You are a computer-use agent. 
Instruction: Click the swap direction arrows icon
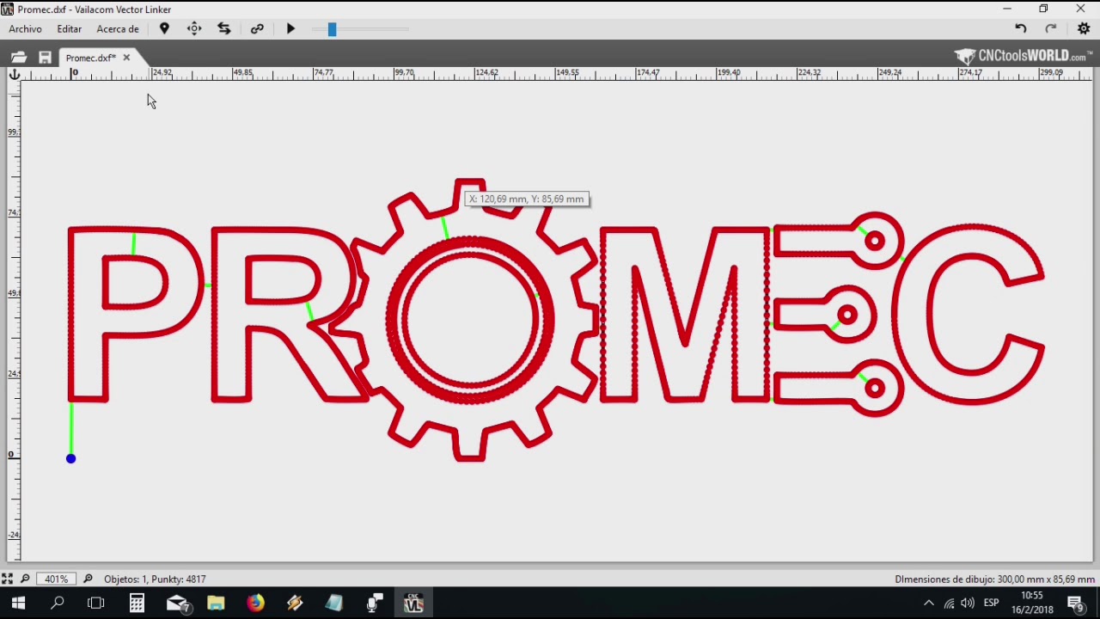[x=224, y=28]
